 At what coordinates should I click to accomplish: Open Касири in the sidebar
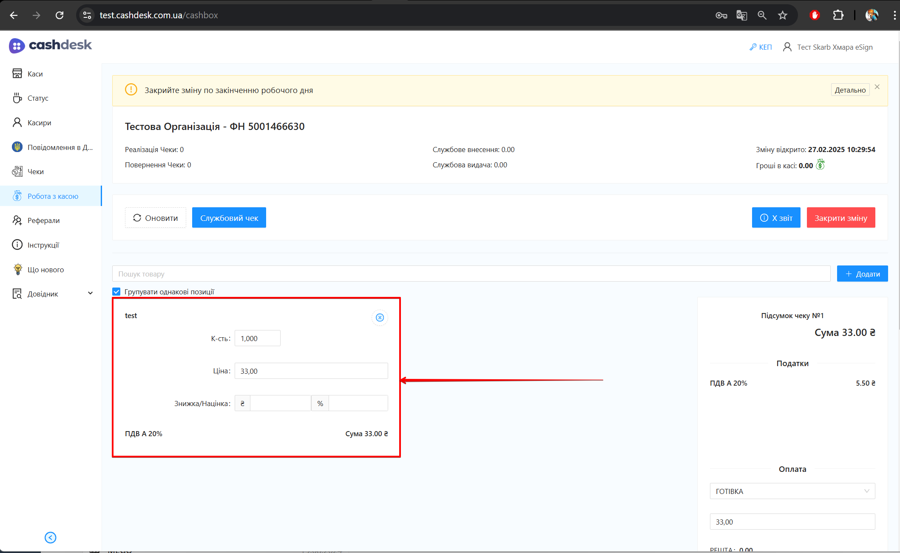pyautogui.click(x=39, y=123)
